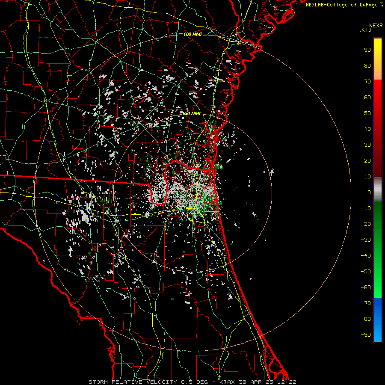Click the -10 value on velocity scale
385x385 pixels.
(x=366, y=208)
